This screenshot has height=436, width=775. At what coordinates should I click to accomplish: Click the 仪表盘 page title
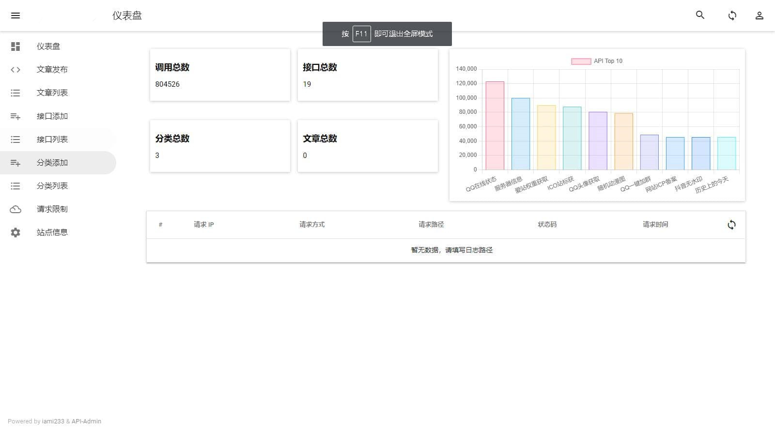click(x=127, y=16)
